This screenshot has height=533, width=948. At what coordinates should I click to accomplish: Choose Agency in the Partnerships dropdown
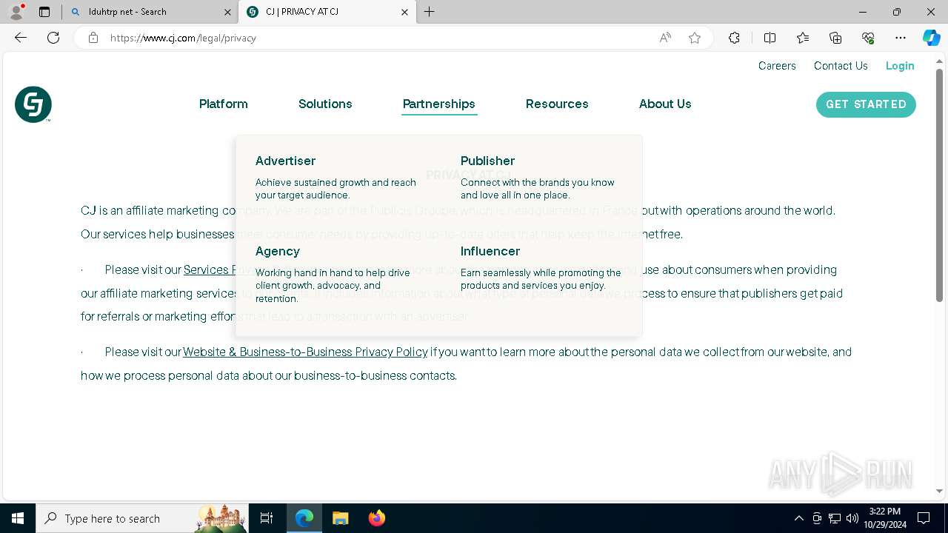click(278, 251)
